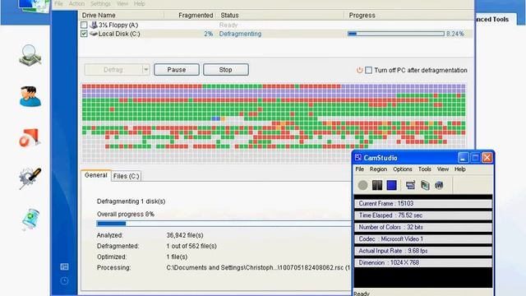526x296 pixels.
Task: Click the Local Disk (C:) drive icon
Action: (94, 34)
